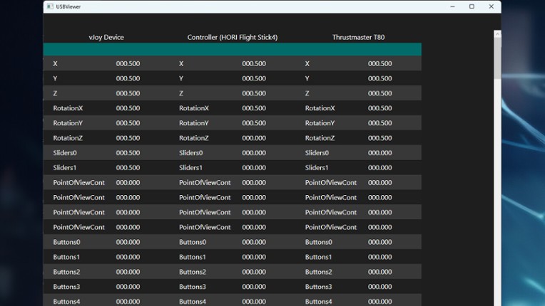Close the USBViewer window
The width and height of the screenshot is (545, 306).
coord(491,6)
